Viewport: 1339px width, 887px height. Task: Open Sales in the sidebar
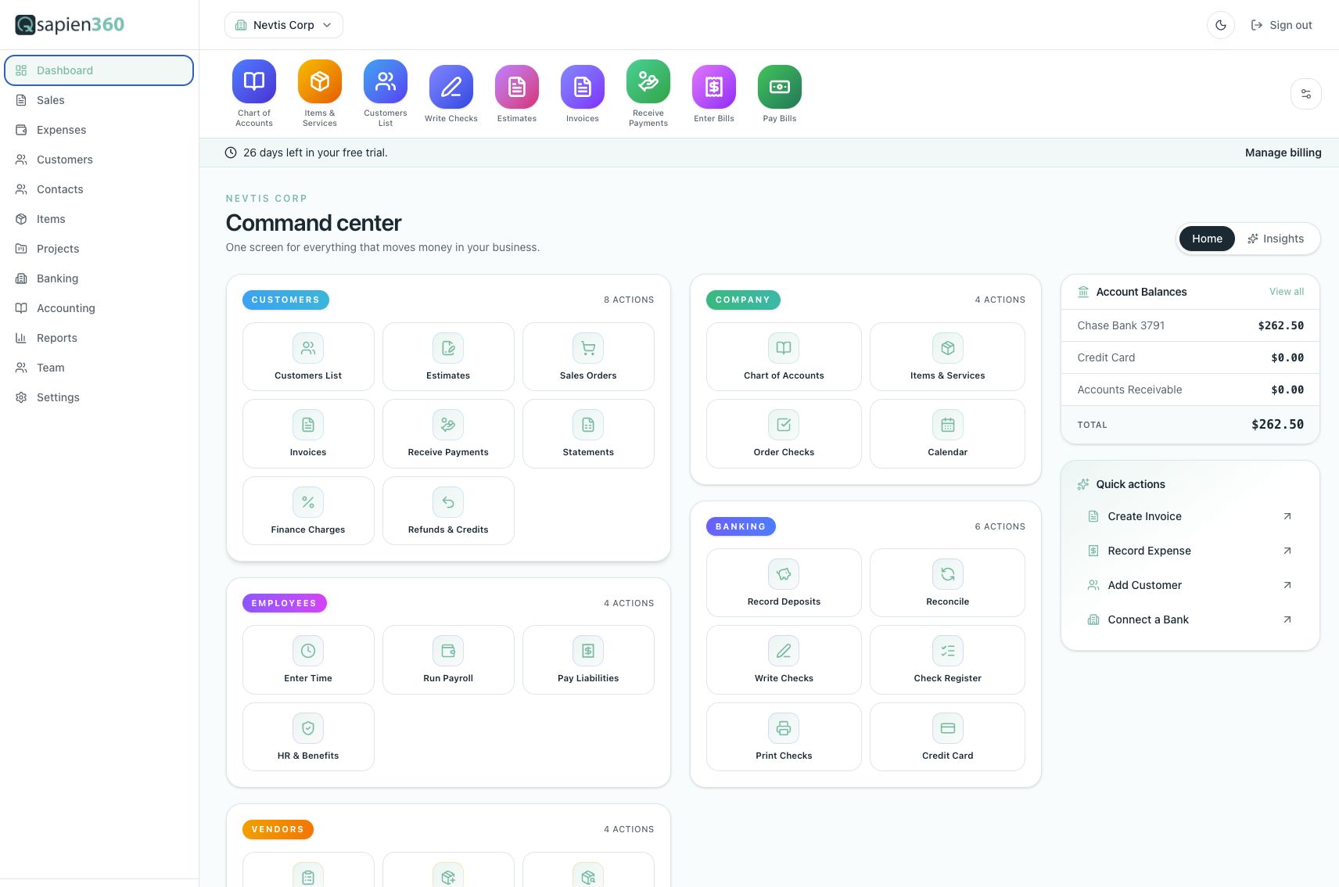(x=99, y=100)
